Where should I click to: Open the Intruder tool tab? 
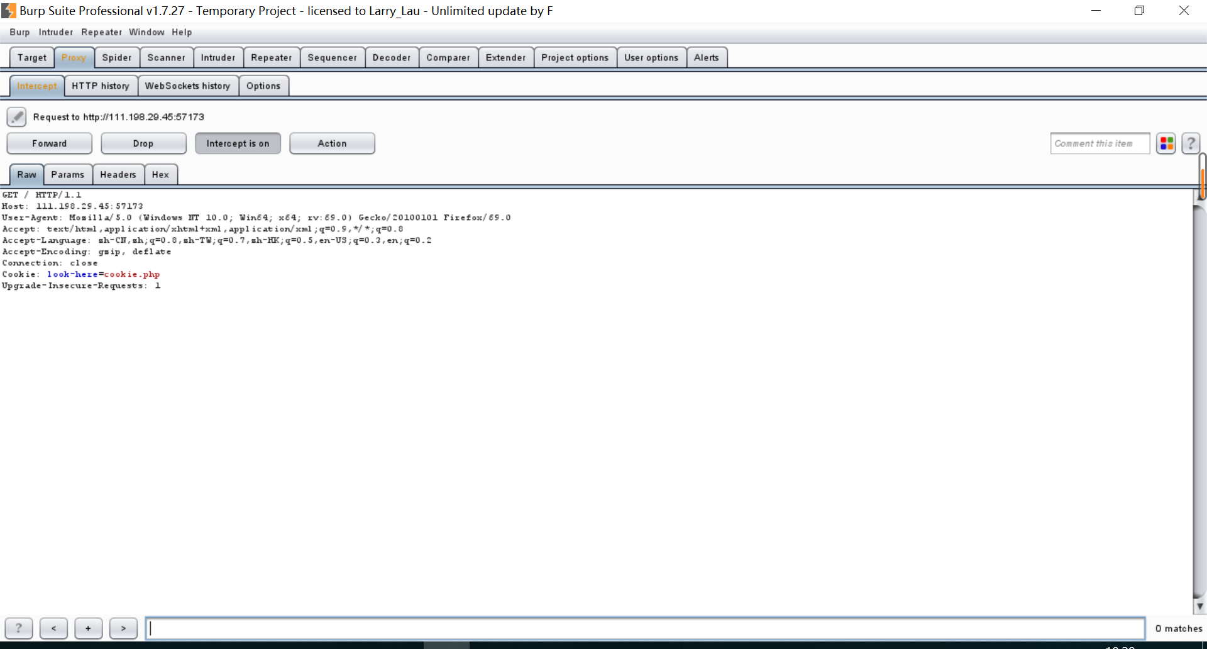pyautogui.click(x=218, y=57)
